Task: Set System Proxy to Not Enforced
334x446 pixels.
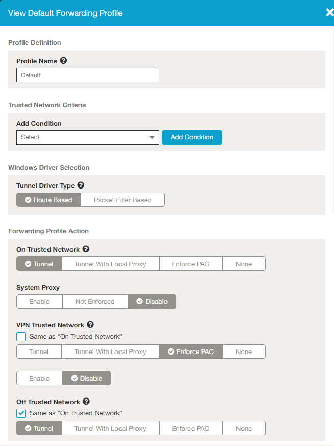Action: coord(95,301)
